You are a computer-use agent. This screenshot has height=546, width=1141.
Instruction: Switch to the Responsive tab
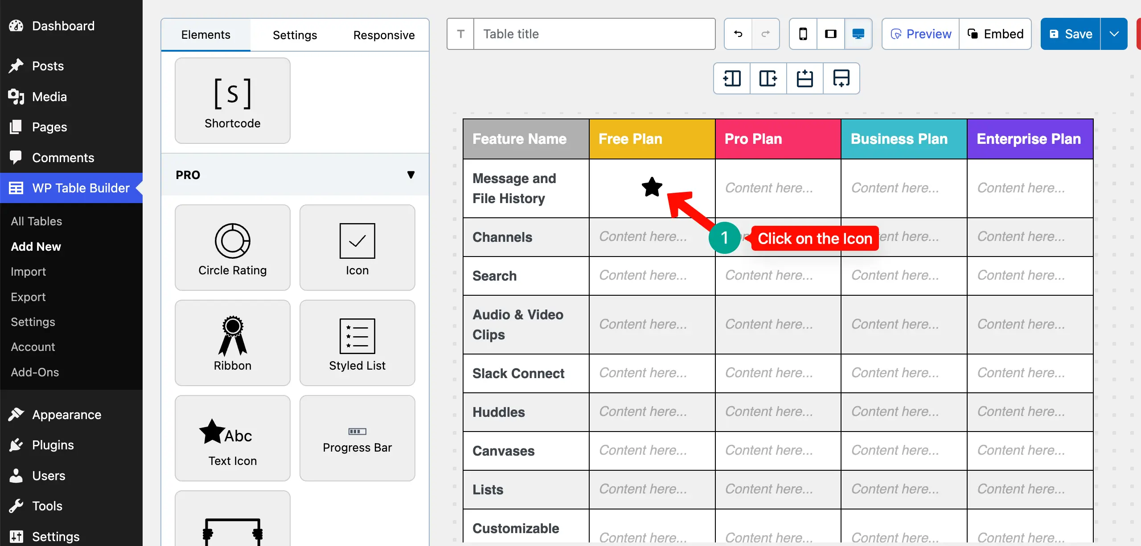tap(384, 35)
